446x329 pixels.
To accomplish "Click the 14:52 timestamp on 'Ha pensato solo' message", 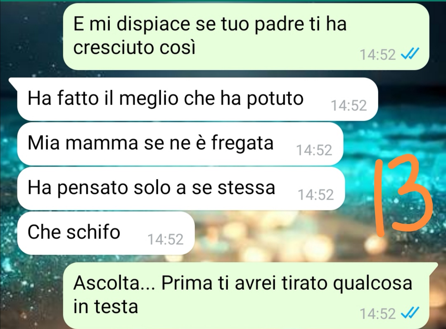I will click(316, 195).
